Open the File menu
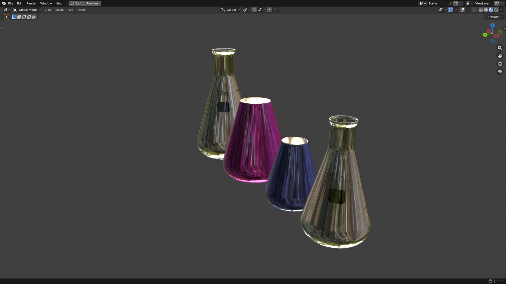The height and width of the screenshot is (284, 506). 11,3
